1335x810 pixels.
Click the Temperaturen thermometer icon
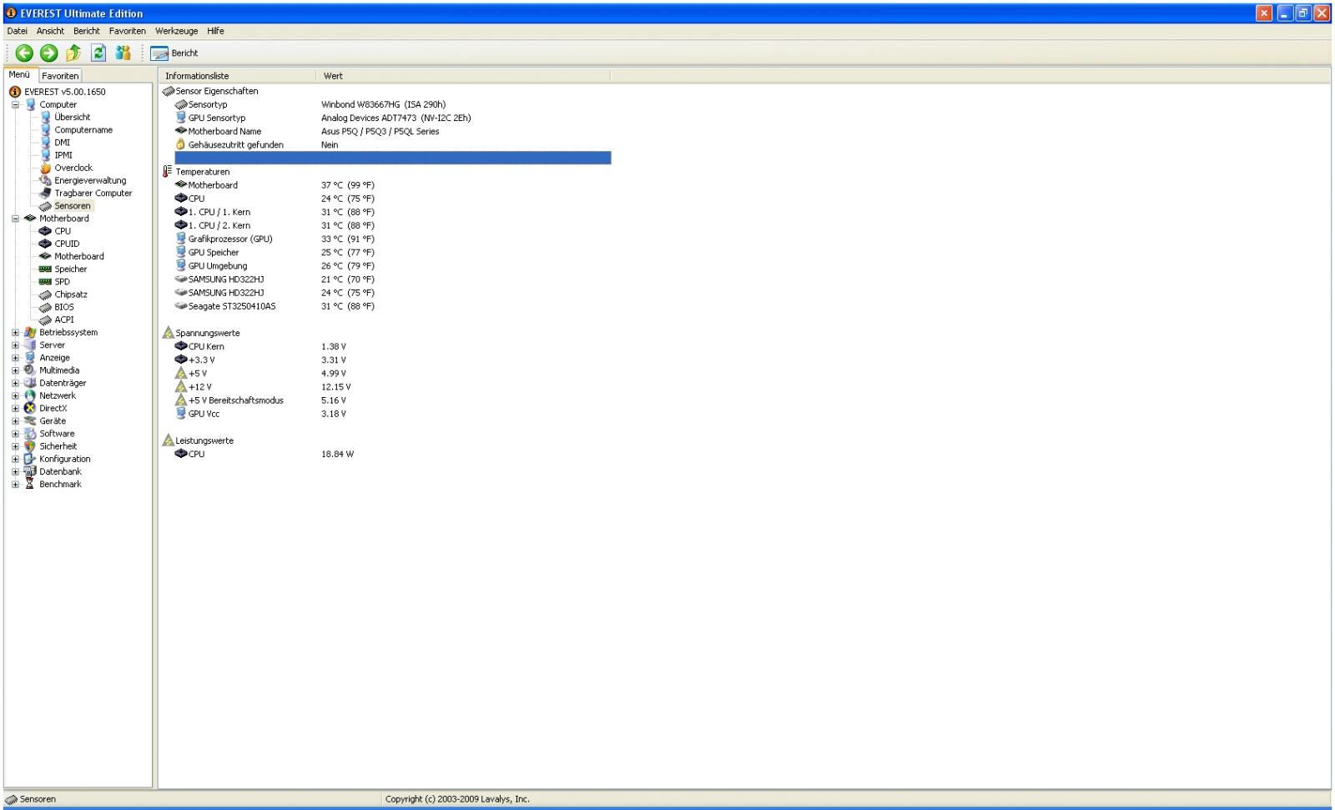point(168,172)
